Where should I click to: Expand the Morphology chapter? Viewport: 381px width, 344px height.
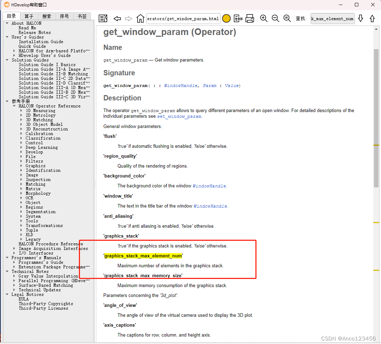coord(21,193)
